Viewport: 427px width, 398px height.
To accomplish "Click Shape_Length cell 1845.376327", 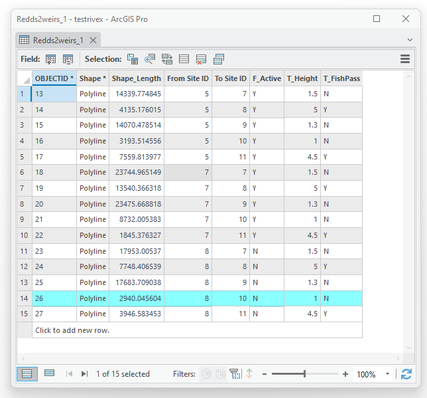I will click(137, 235).
